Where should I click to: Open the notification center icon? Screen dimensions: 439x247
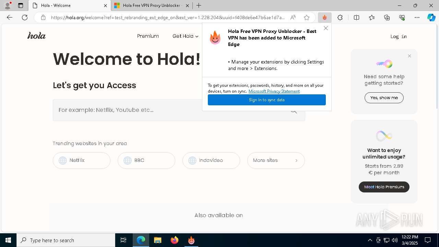click(x=428, y=240)
